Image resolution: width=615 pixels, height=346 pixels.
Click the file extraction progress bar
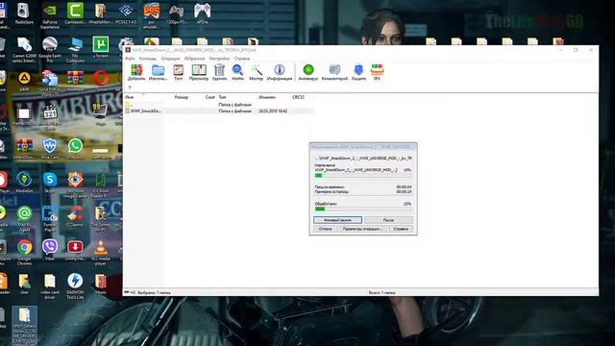click(x=363, y=176)
